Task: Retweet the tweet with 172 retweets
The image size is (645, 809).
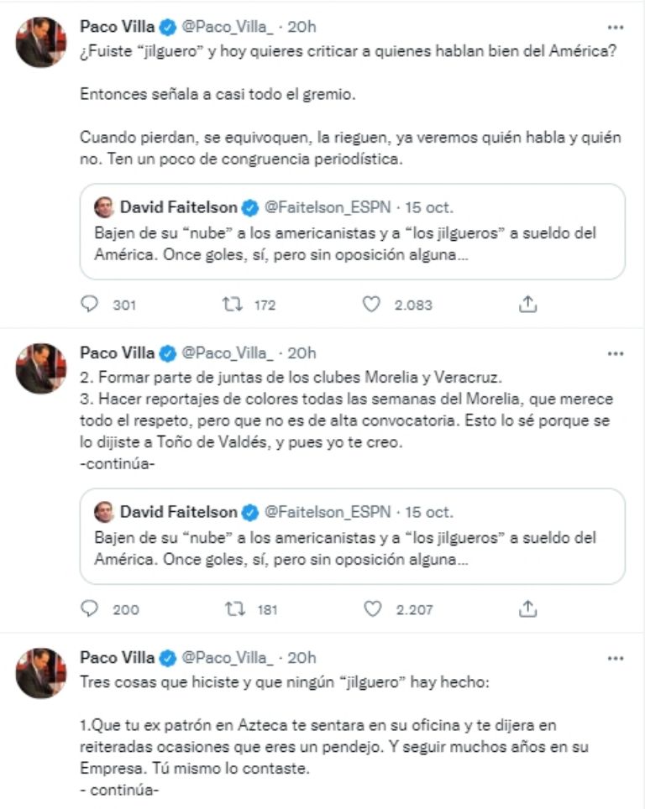Action: 230,305
